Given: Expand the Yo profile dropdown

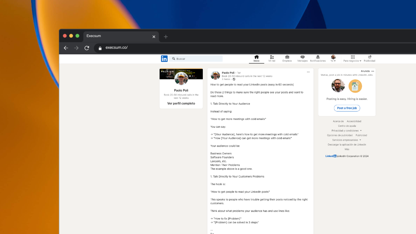Looking at the screenshot, I should pos(333,58).
